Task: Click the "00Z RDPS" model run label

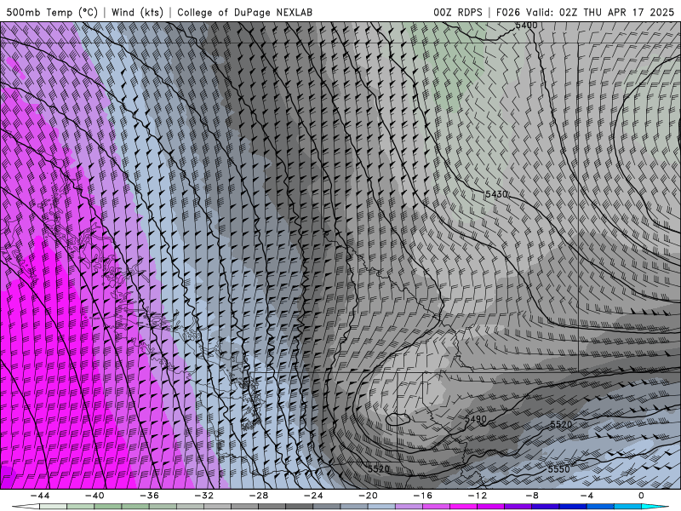Action: tap(458, 12)
